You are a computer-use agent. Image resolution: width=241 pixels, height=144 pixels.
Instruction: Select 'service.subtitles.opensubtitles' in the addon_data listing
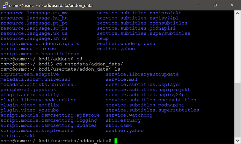(x=151, y=100)
